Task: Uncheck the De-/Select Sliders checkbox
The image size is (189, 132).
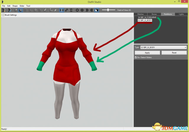Action: coord(136,57)
